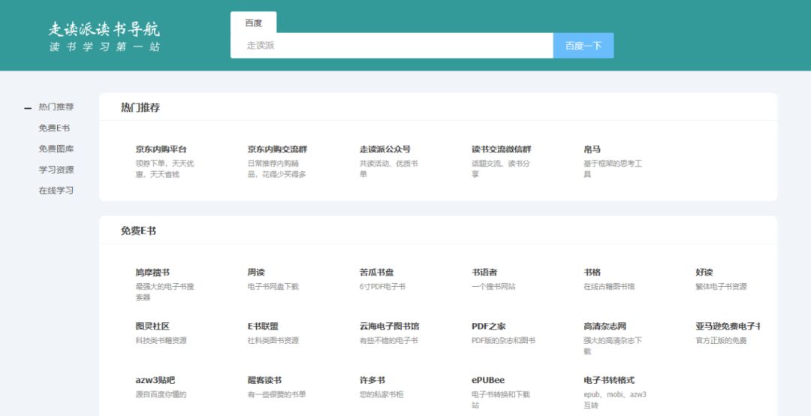This screenshot has width=811, height=416.
Task: Go to 免费E书 in the sidebar
Action: point(54,128)
